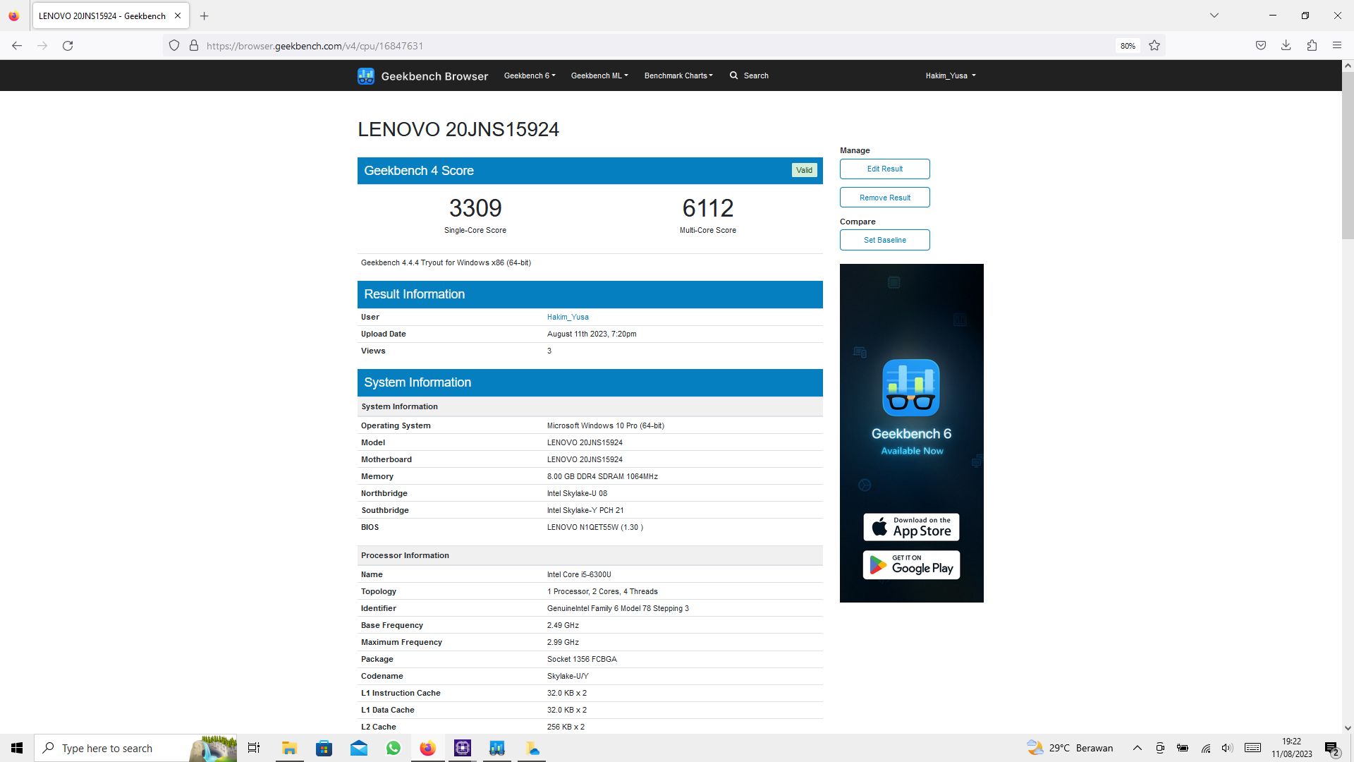Show hidden tray icons chevron
Viewport: 1354px width, 762px height.
click(x=1137, y=748)
